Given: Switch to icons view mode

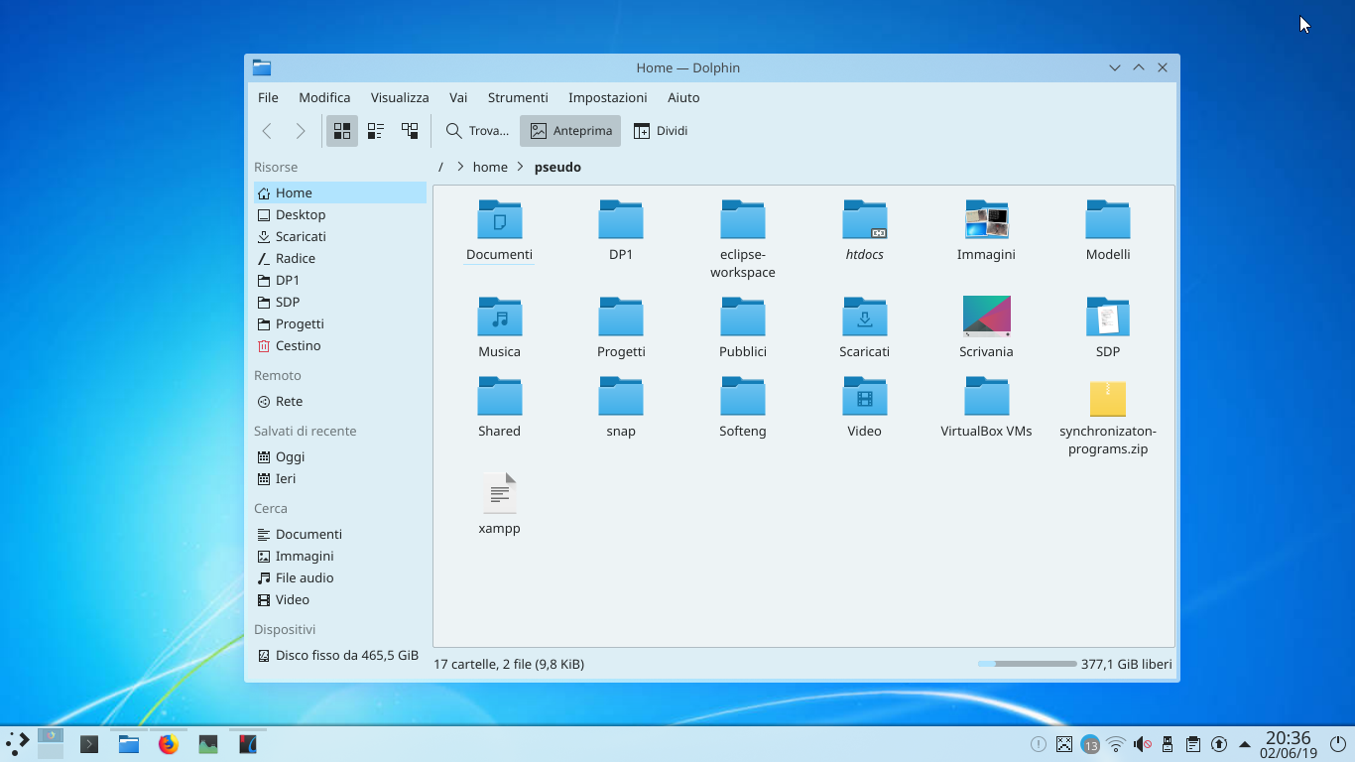Looking at the screenshot, I should [x=342, y=131].
